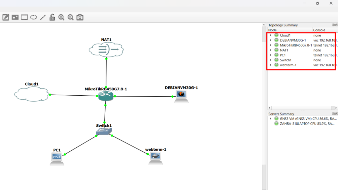Select the Draw ellipse tool
The width and height of the screenshot is (338, 190).
pyautogui.click(x=33, y=17)
